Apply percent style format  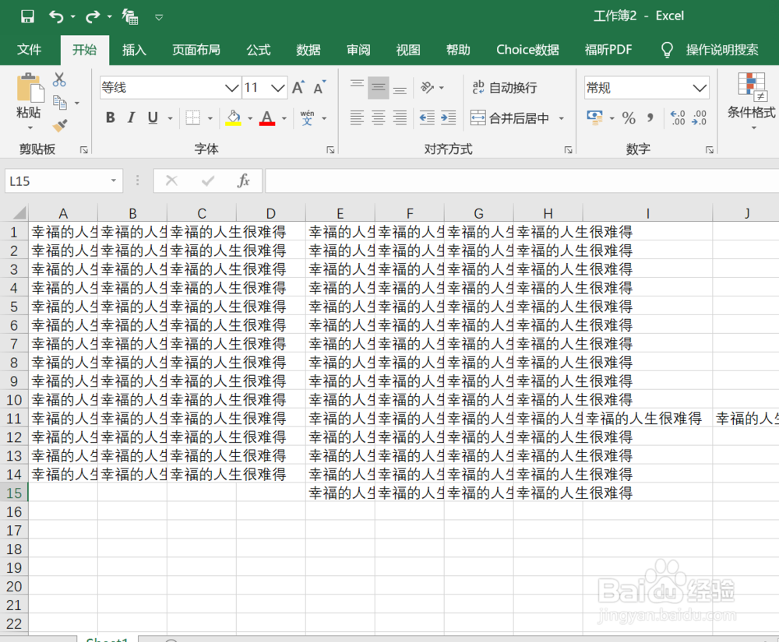coord(629,118)
